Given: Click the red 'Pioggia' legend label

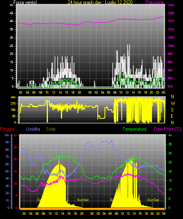Looking at the screenshot, I should [x=7, y=129].
